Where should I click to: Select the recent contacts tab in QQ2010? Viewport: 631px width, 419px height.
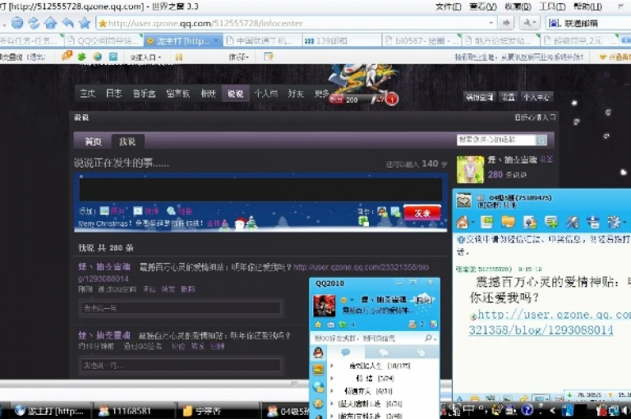[x=421, y=352]
